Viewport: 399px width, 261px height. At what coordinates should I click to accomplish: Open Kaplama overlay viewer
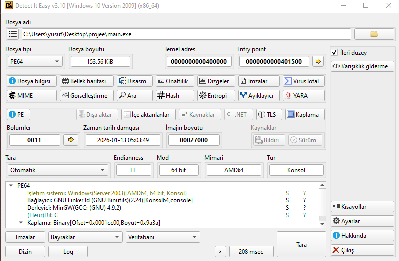[x=305, y=114]
